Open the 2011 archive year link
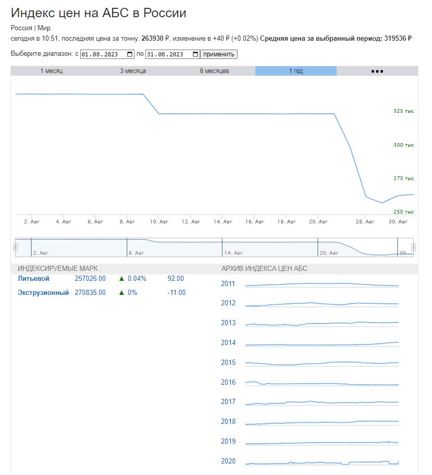 tap(228, 284)
